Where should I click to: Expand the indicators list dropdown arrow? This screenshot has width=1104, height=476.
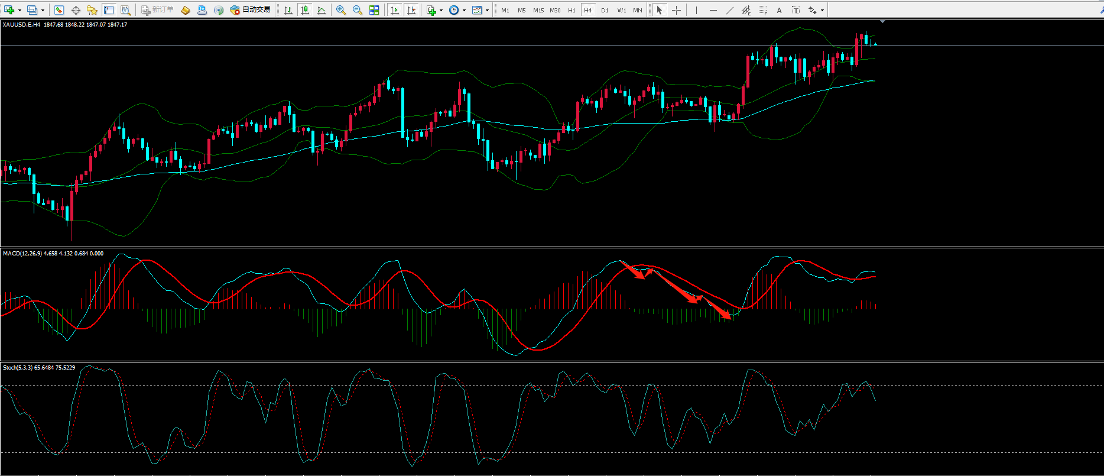point(441,10)
